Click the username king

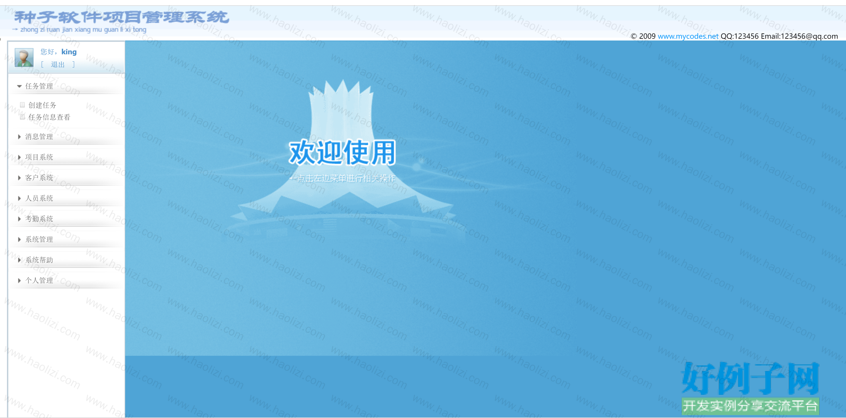pyautogui.click(x=69, y=52)
